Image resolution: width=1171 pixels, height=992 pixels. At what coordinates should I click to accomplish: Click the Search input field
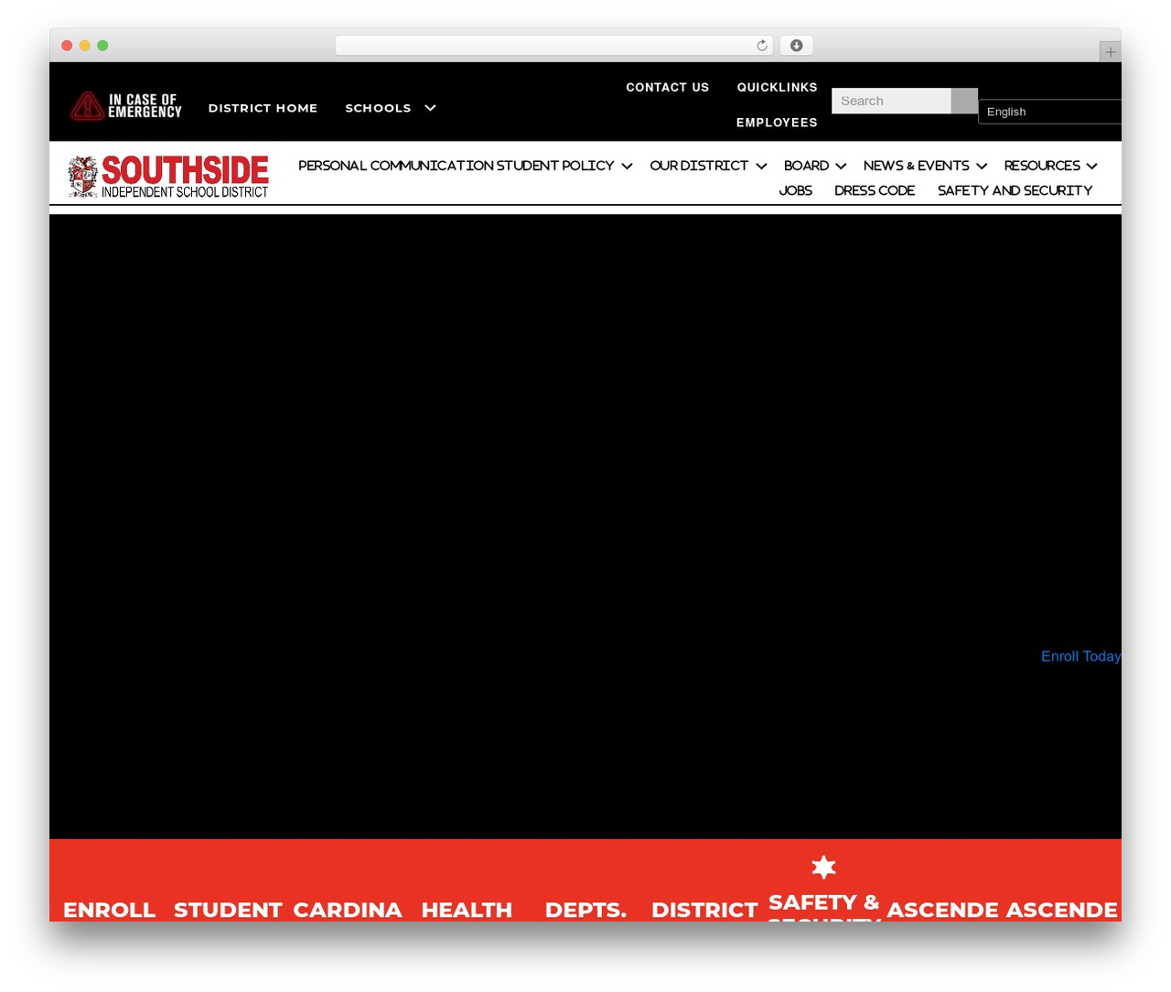pos(891,101)
